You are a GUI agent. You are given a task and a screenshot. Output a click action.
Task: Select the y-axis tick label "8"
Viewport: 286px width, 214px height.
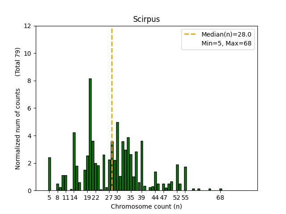[x=29, y=81]
